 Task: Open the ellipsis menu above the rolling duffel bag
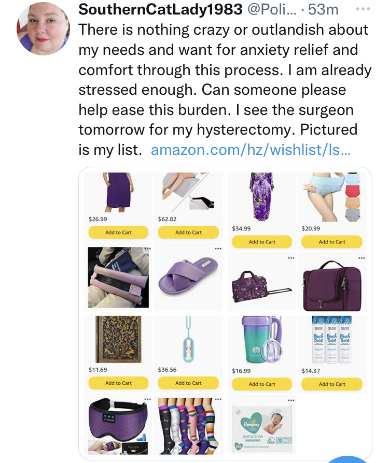291,258
